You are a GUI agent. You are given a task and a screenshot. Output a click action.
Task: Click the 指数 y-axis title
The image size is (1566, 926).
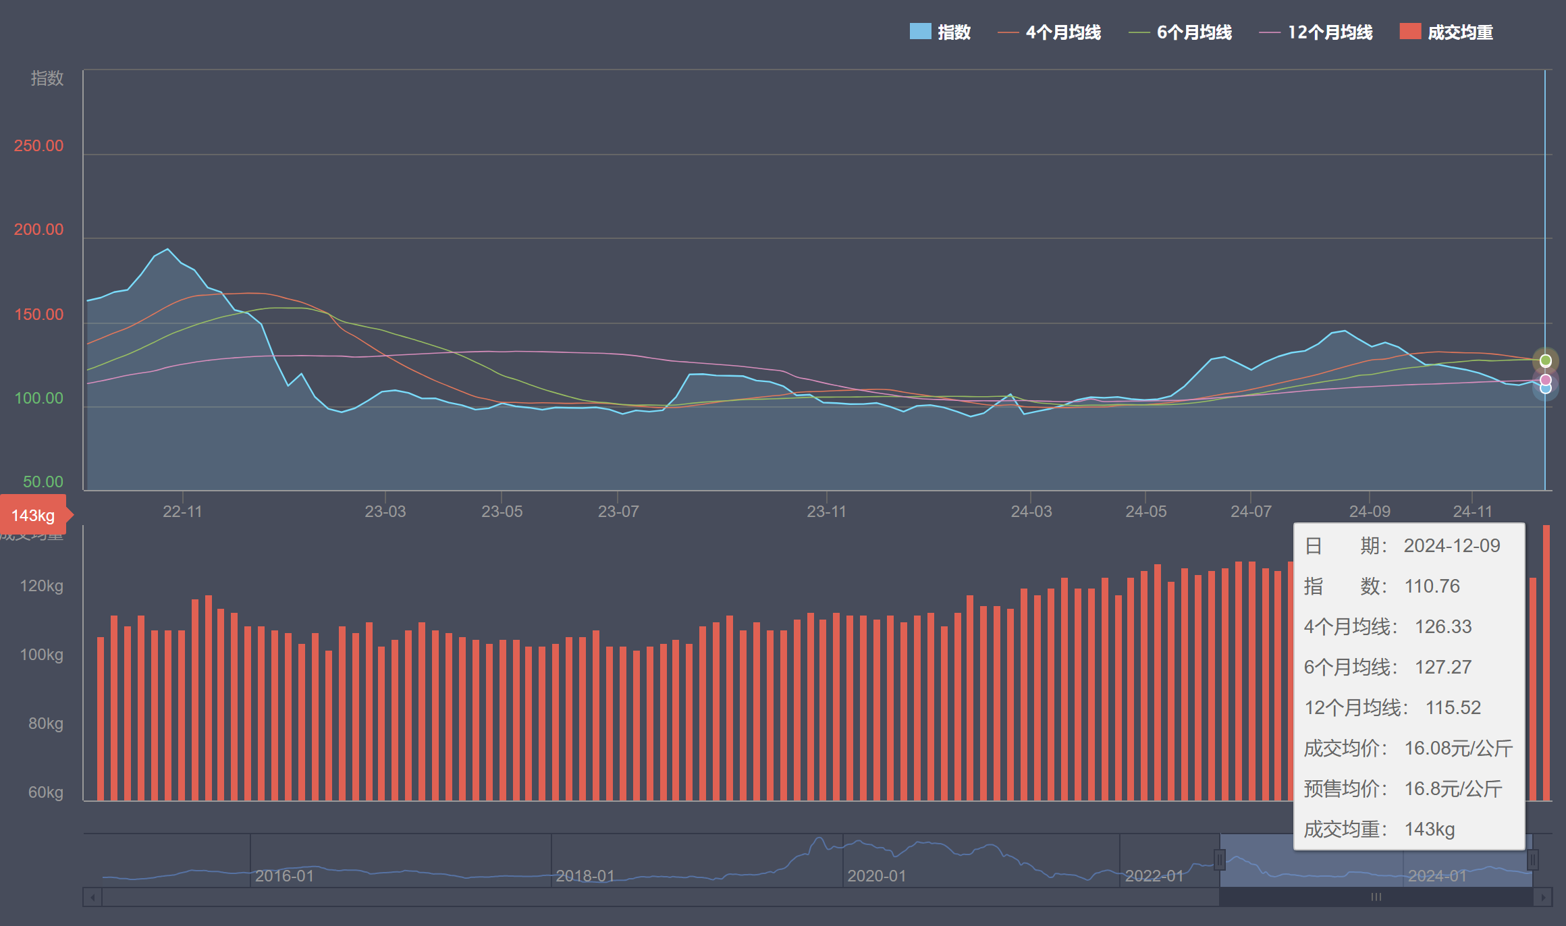[47, 78]
